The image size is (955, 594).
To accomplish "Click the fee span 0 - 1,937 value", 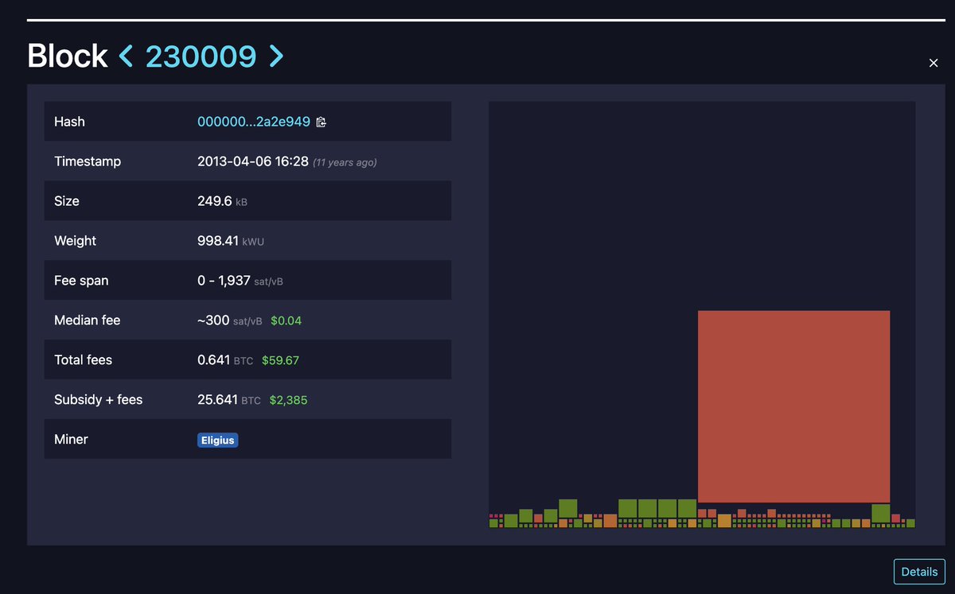I will coord(224,281).
